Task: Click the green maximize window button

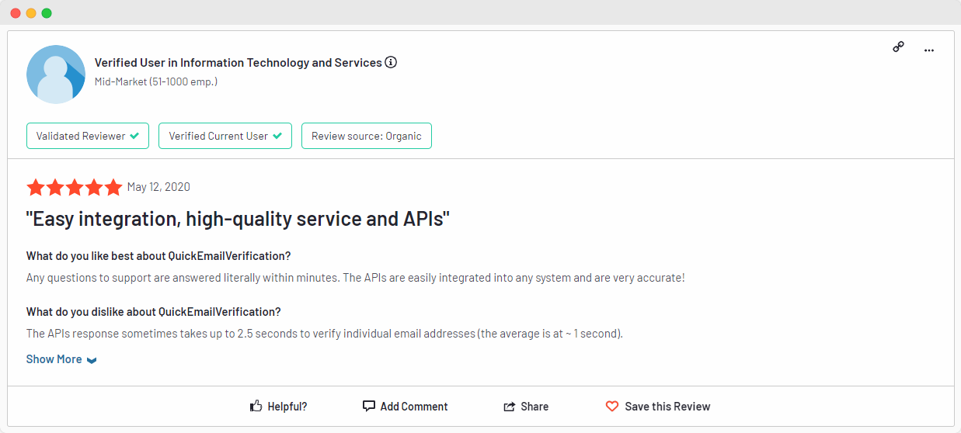Action: tap(47, 13)
